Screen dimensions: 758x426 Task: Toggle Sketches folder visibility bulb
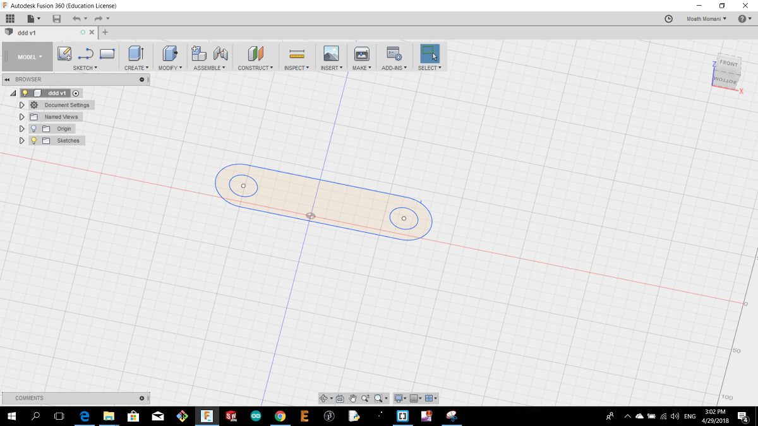click(x=34, y=141)
